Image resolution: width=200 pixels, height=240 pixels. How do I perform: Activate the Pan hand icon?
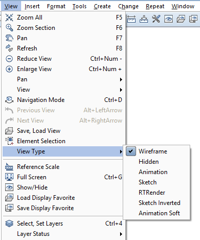point(9,38)
